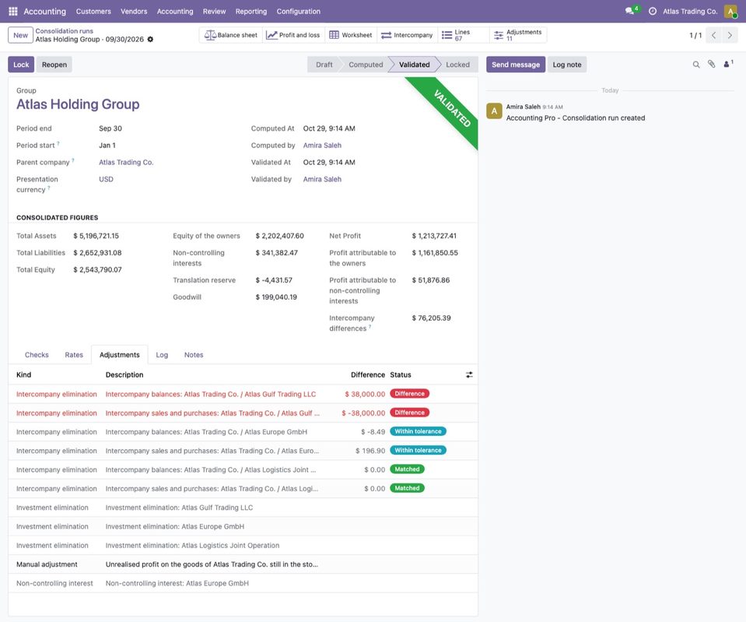Open optional columns selector in Adjustments table
This screenshot has height=622, width=746.
click(469, 374)
